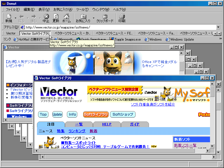Click the Top button on the Vector page
Screen dimensions: 224x168
(x=43, y=114)
